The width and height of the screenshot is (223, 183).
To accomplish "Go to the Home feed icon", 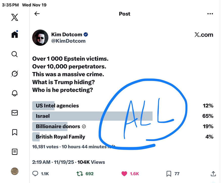I will point(15,34).
